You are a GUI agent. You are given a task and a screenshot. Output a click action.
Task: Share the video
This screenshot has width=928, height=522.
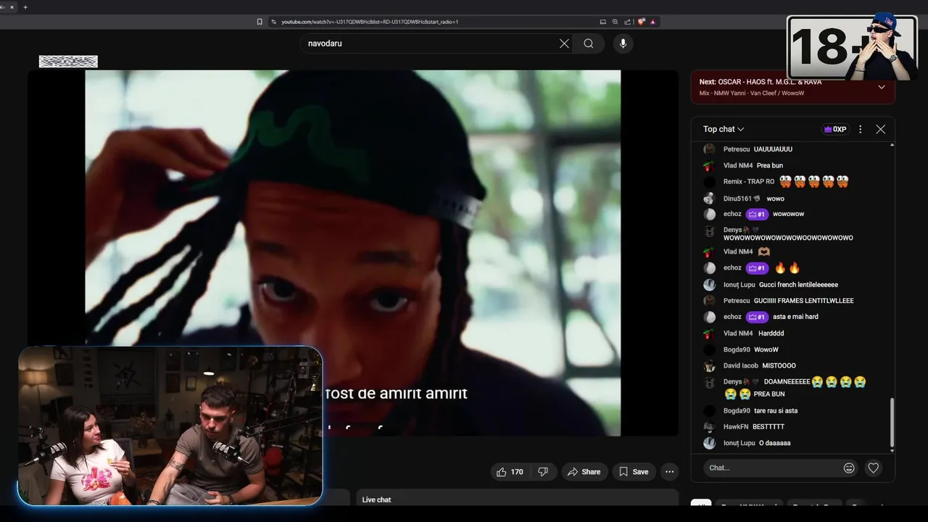pyautogui.click(x=584, y=472)
